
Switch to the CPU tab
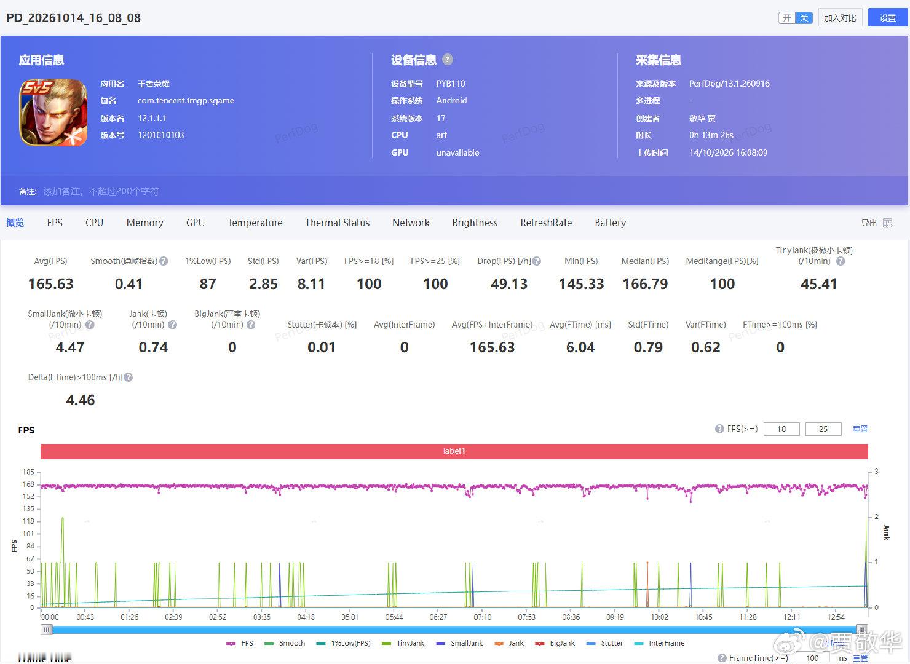point(94,223)
